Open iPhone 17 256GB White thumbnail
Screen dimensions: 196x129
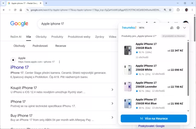(x=128, y=70)
